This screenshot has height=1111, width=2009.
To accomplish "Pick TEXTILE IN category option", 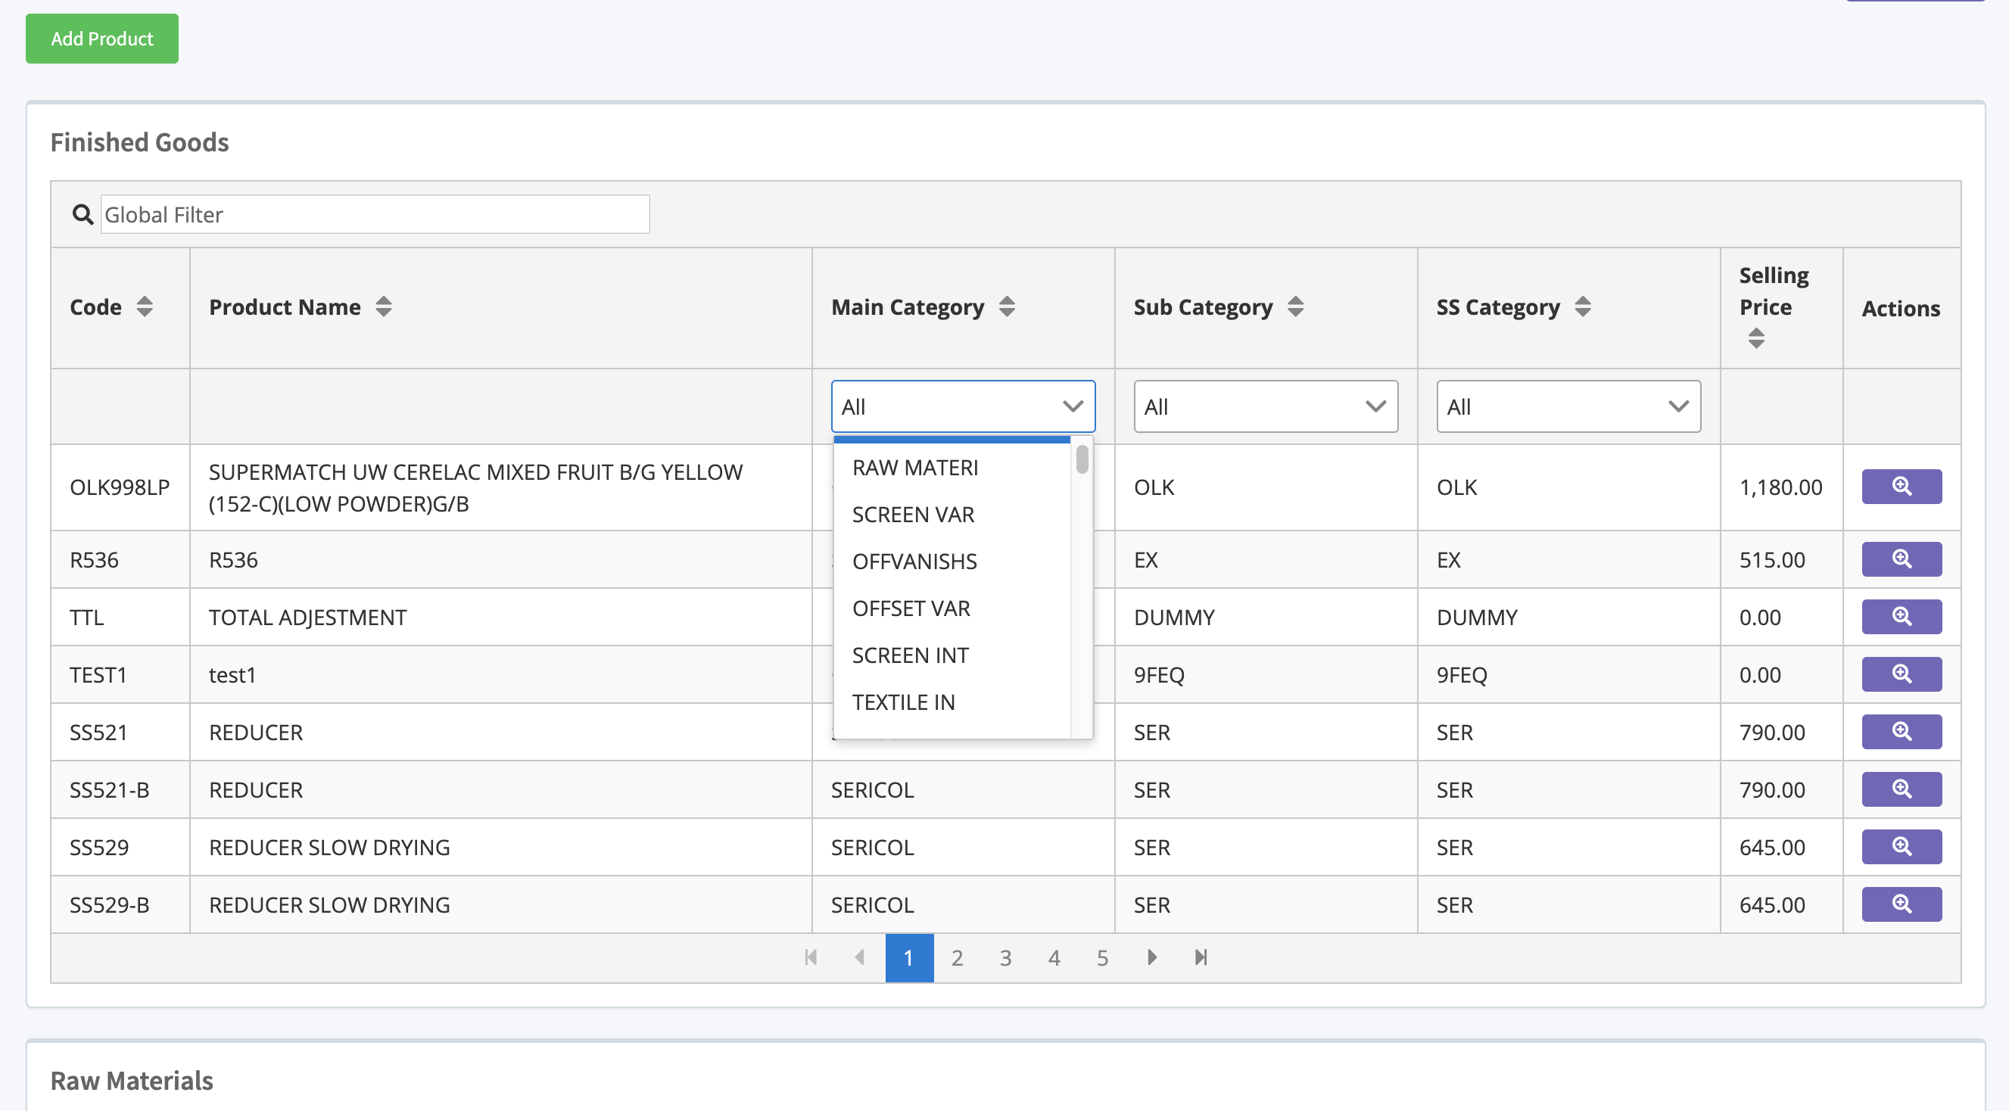I will point(903,702).
